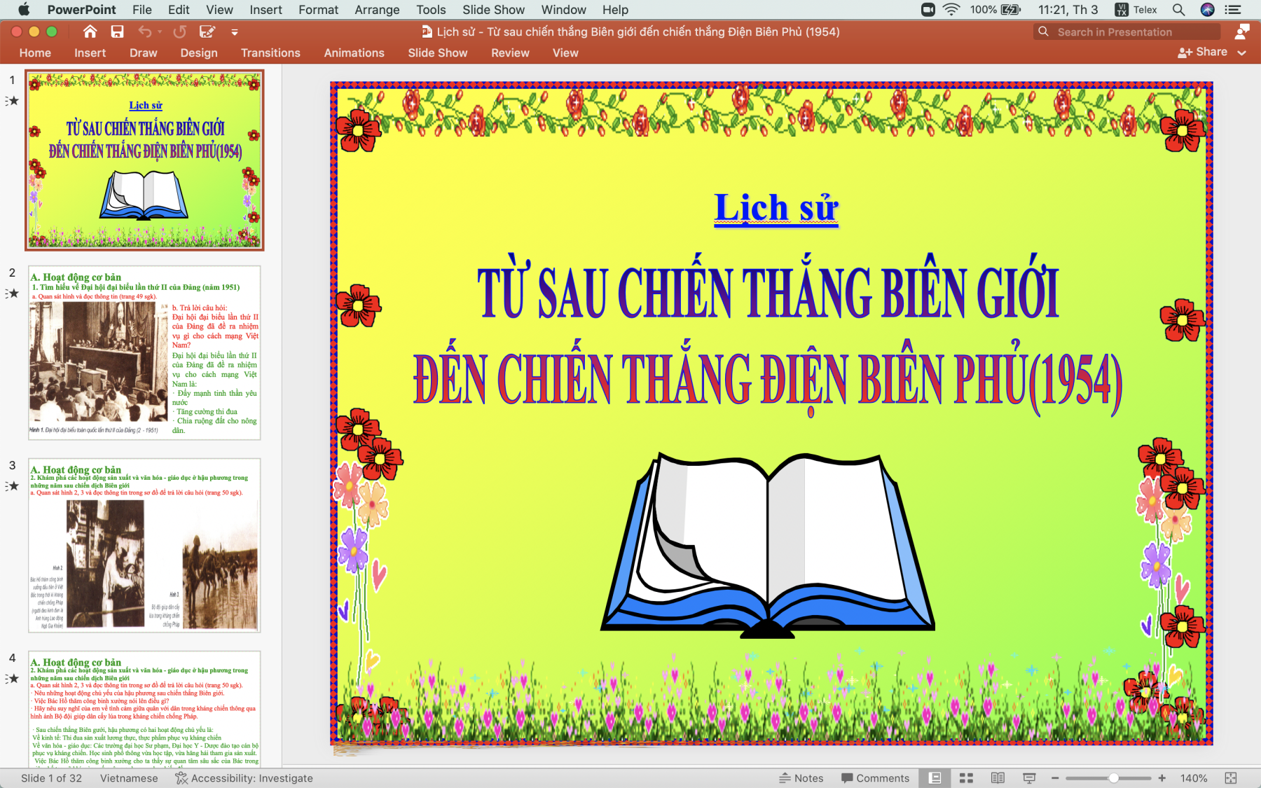The image size is (1261, 788).
Task: Select slide 3 thumbnail in the panel
Action: tap(144, 545)
